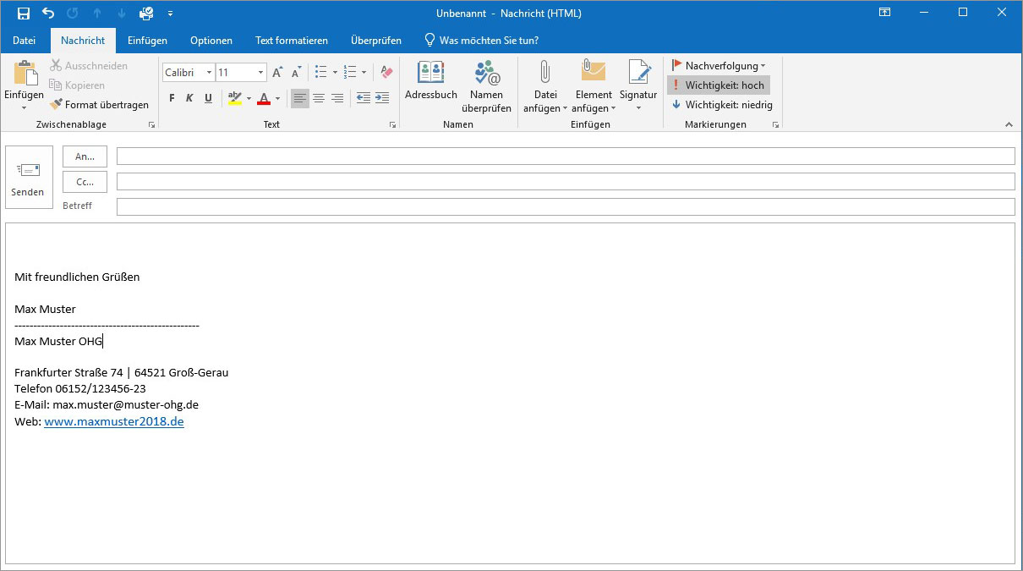Collapse the ribbon with the chevron
The height and width of the screenshot is (571, 1023).
pos(1009,125)
